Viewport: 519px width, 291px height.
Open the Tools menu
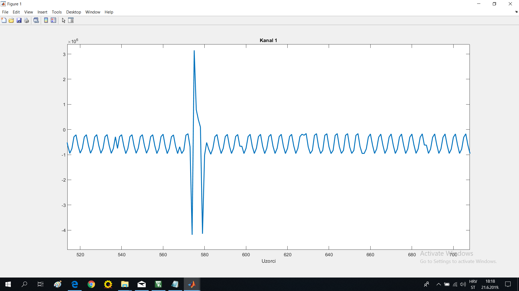[x=57, y=12]
